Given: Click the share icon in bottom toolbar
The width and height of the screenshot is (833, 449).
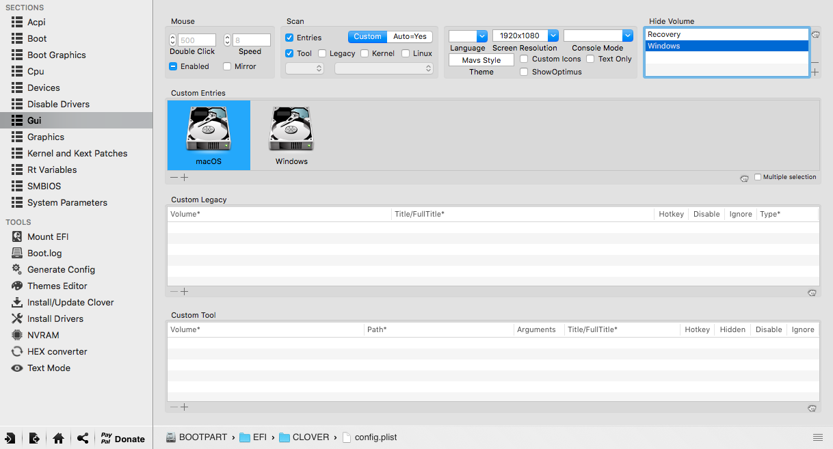Looking at the screenshot, I should pyautogui.click(x=83, y=439).
